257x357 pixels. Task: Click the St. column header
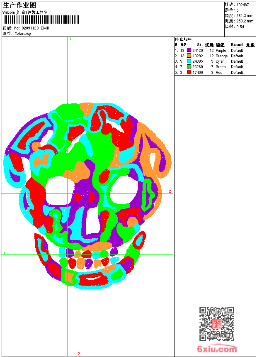tap(199, 44)
